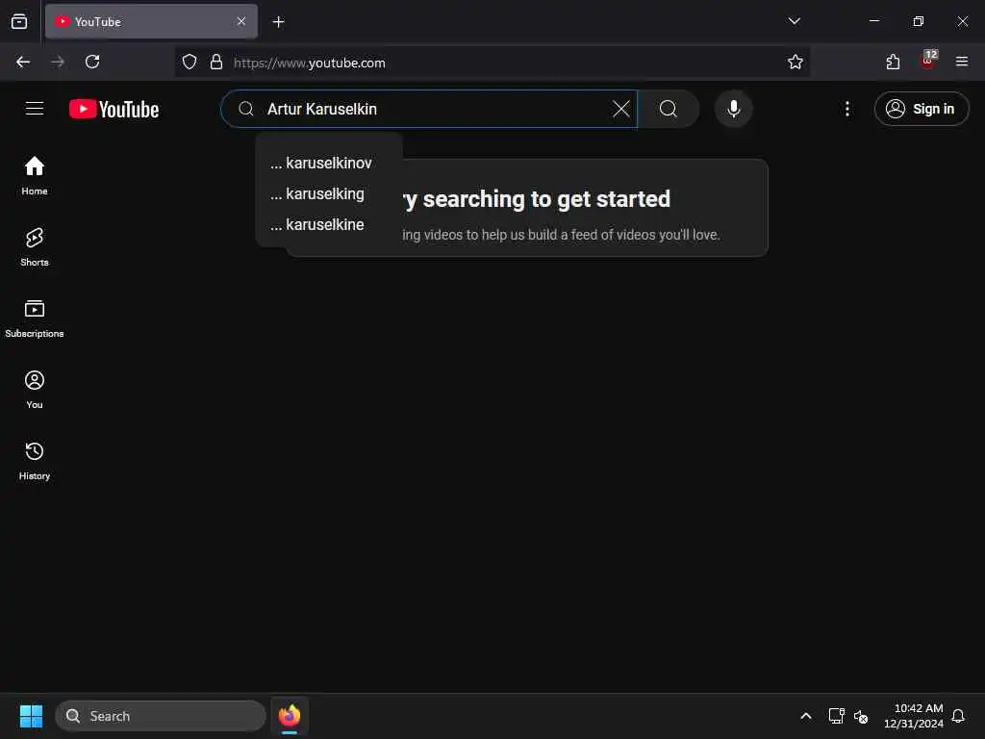985x739 pixels.
Task: Open a new tab
Action: click(278, 22)
